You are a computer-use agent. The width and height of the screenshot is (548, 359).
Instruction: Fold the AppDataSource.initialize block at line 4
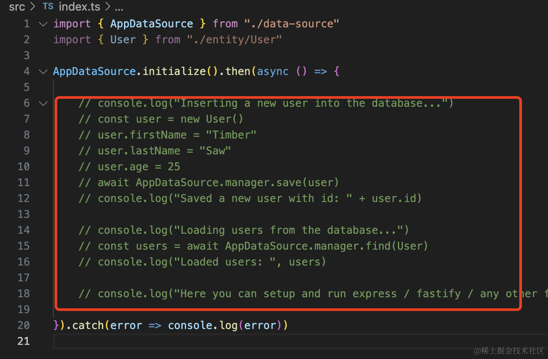point(43,71)
